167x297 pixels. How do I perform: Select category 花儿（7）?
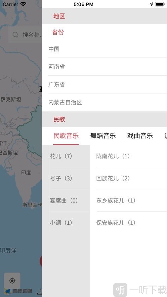coord(66,156)
